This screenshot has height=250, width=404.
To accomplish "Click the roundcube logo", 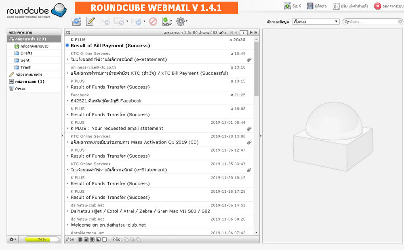I will [x=36, y=10].
